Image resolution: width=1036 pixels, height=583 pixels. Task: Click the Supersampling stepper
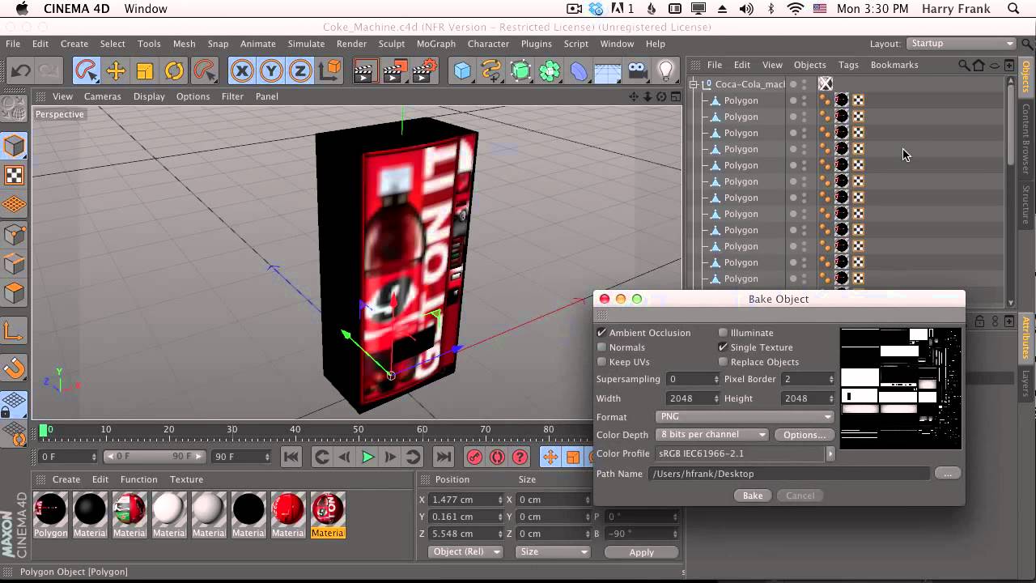pyautogui.click(x=715, y=379)
